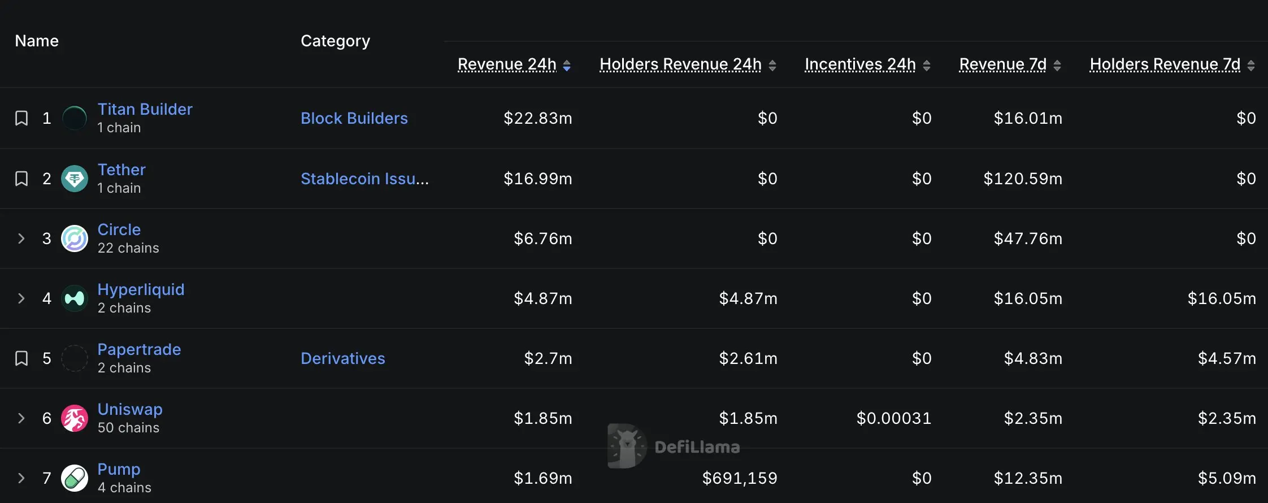Viewport: 1268px width, 503px height.
Task: Open the Block Builders category link
Action: (x=354, y=118)
